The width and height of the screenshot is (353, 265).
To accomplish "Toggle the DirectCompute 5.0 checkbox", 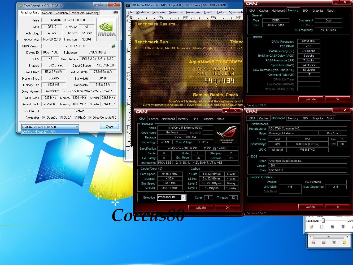I will tap(90, 118).
